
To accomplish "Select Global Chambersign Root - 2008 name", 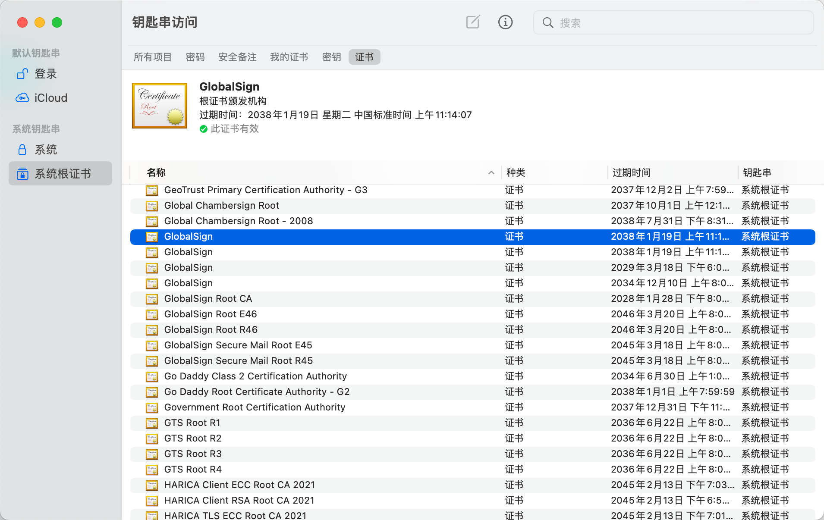I will pos(239,221).
